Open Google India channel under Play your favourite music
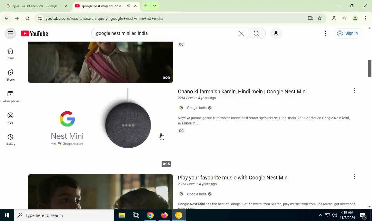 point(197,194)
